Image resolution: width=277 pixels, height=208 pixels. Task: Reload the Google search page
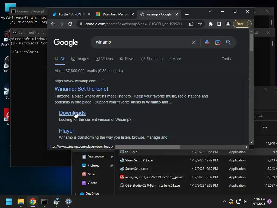pos(70,24)
